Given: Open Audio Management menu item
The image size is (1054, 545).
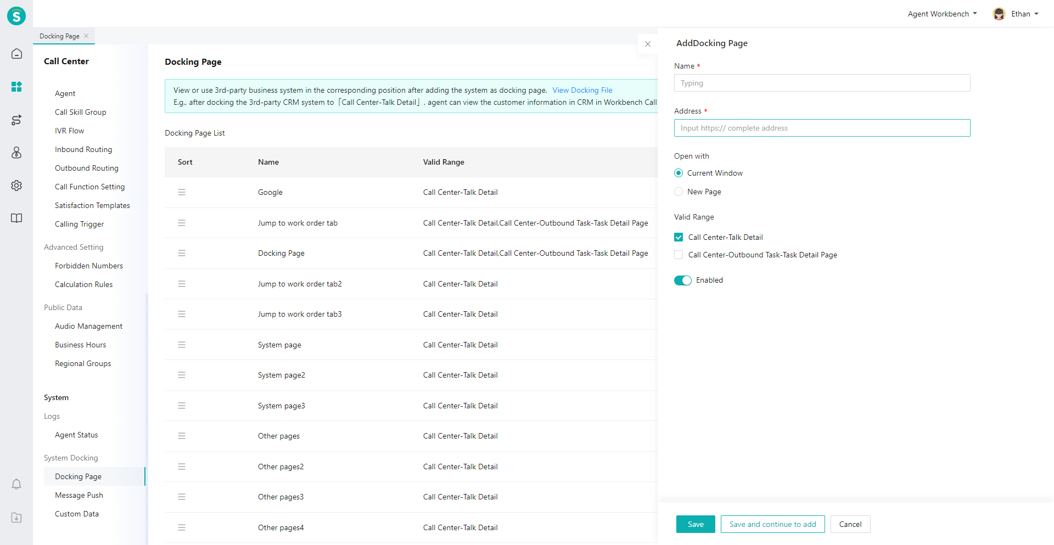Looking at the screenshot, I should tap(88, 326).
